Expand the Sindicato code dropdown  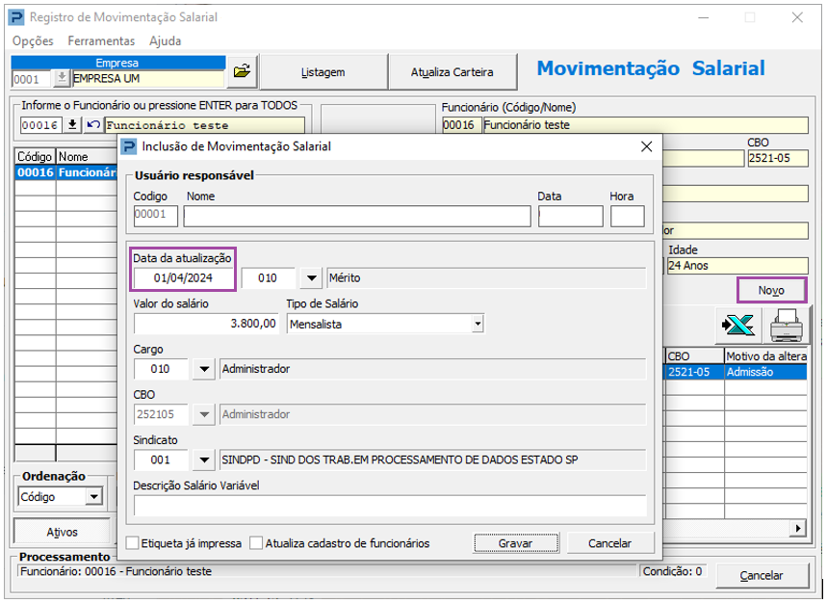pyautogui.click(x=203, y=460)
